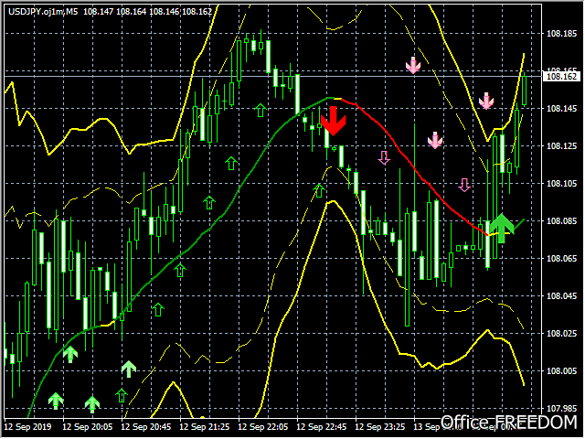Select the outlined magenta arrow below red line

[x=384, y=158]
